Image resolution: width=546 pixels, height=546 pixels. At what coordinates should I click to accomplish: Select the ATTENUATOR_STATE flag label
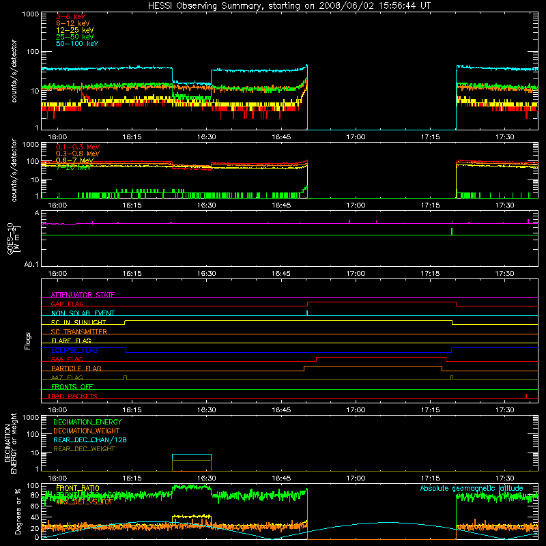pyautogui.click(x=83, y=295)
